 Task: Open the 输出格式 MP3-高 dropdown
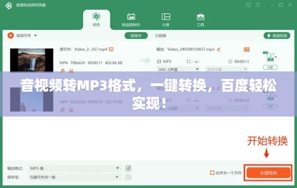click(x=75, y=168)
